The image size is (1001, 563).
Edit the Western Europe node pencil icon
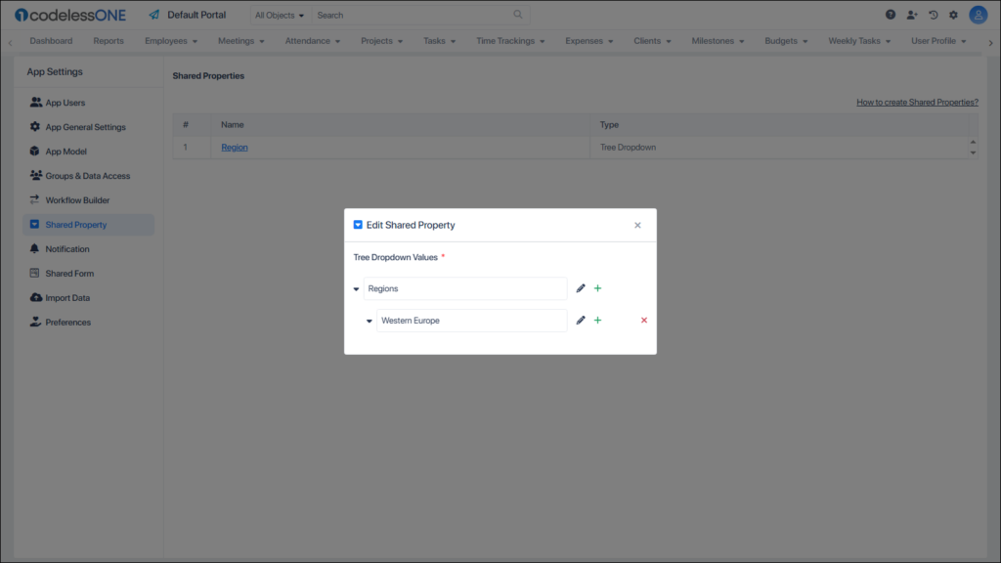[x=581, y=321]
